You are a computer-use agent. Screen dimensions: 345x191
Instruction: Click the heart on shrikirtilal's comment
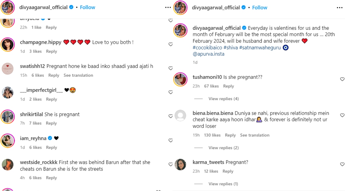(170, 116)
